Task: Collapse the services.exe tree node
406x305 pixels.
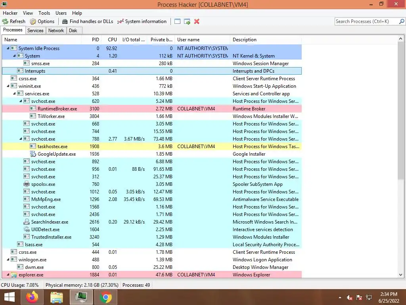Action: click(x=14, y=93)
